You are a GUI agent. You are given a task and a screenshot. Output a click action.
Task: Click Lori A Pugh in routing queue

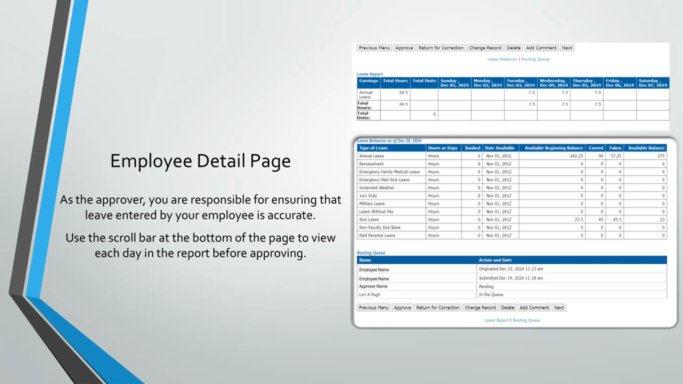tap(370, 295)
